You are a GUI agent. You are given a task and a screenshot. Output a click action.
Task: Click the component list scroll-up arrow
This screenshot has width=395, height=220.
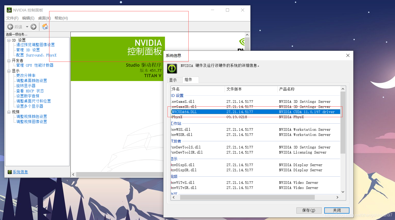click(x=343, y=89)
